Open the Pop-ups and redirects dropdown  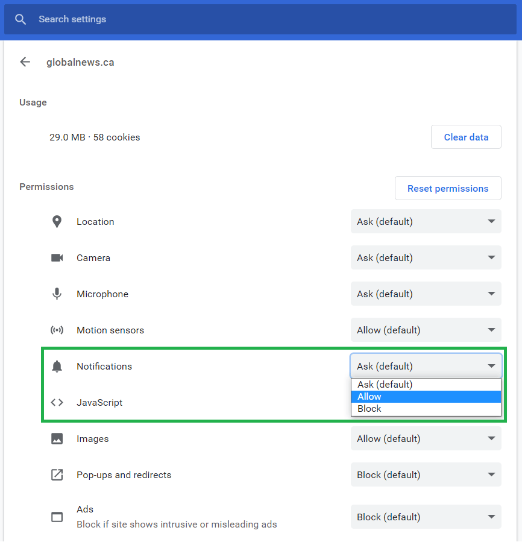[x=426, y=475]
